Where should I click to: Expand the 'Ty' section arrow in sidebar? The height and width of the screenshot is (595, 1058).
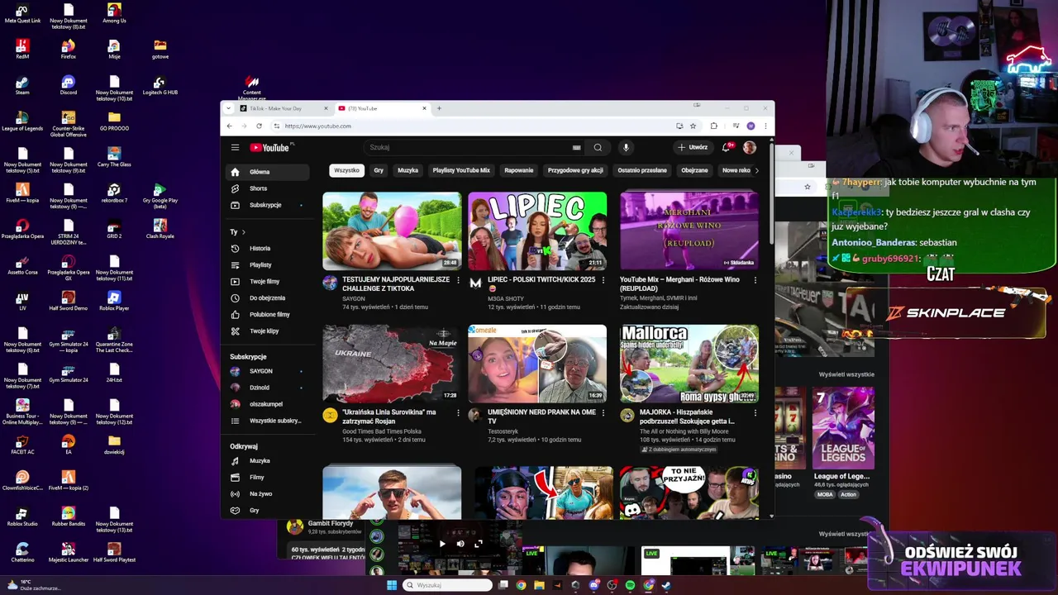tap(244, 232)
